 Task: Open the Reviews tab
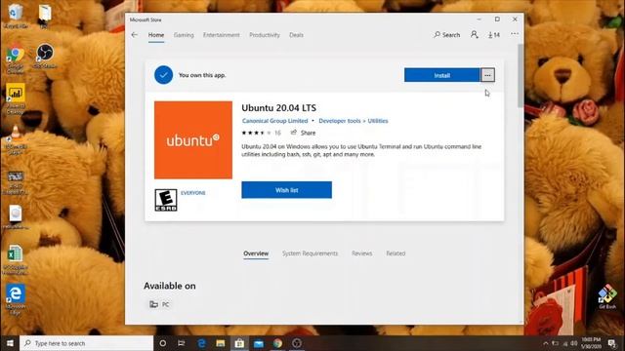362,253
